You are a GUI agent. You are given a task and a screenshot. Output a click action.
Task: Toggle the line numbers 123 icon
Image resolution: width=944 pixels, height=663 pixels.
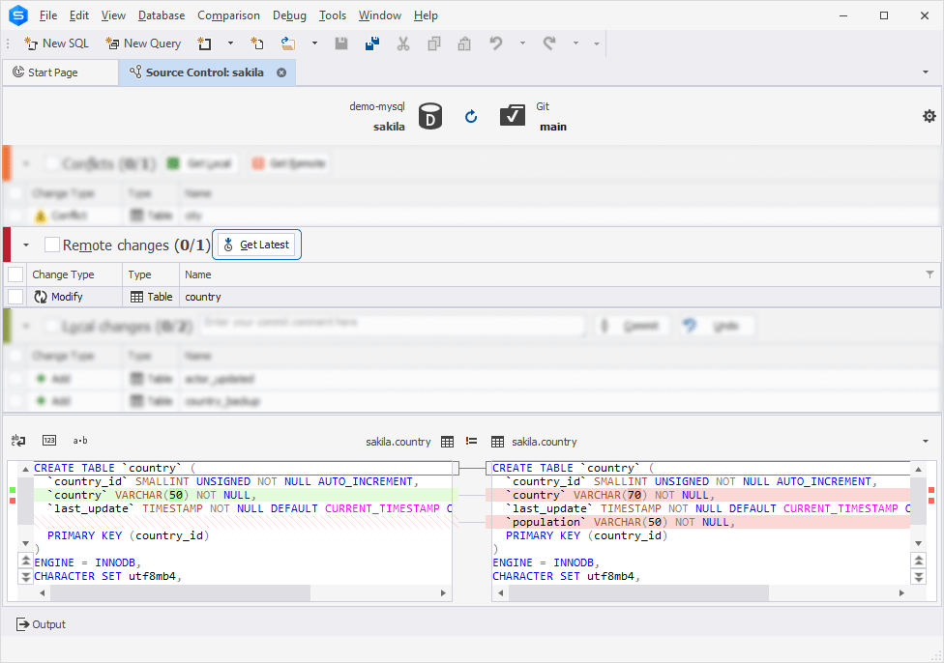coord(49,441)
